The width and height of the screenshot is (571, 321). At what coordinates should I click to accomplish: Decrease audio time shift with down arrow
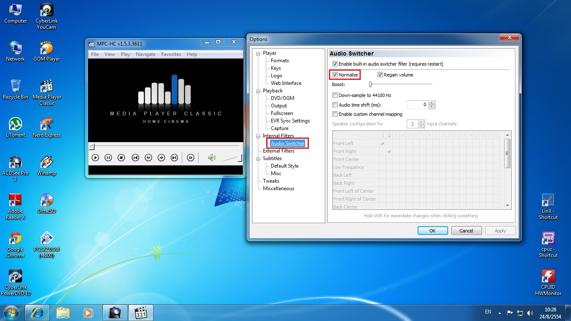[432, 107]
